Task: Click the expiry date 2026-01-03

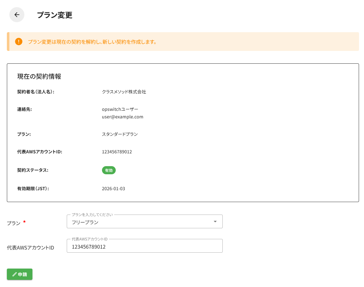Action: pyautogui.click(x=113, y=189)
